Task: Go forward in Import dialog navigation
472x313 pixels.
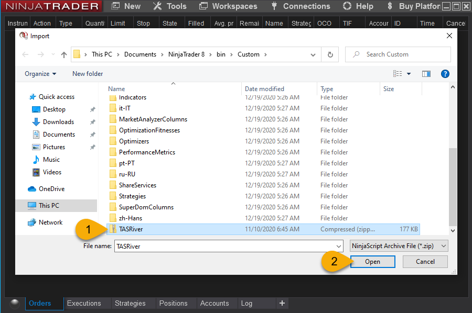Action: [40, 54]
